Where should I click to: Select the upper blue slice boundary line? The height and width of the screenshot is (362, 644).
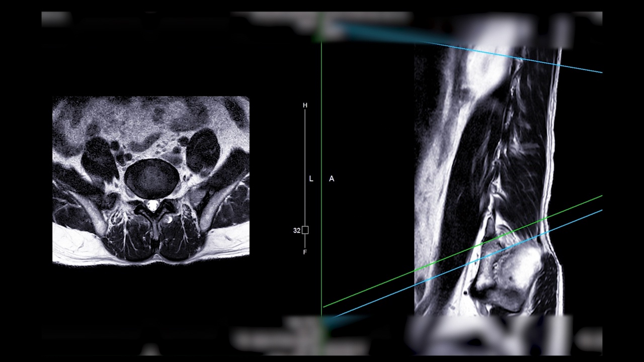tap(513, 57)
